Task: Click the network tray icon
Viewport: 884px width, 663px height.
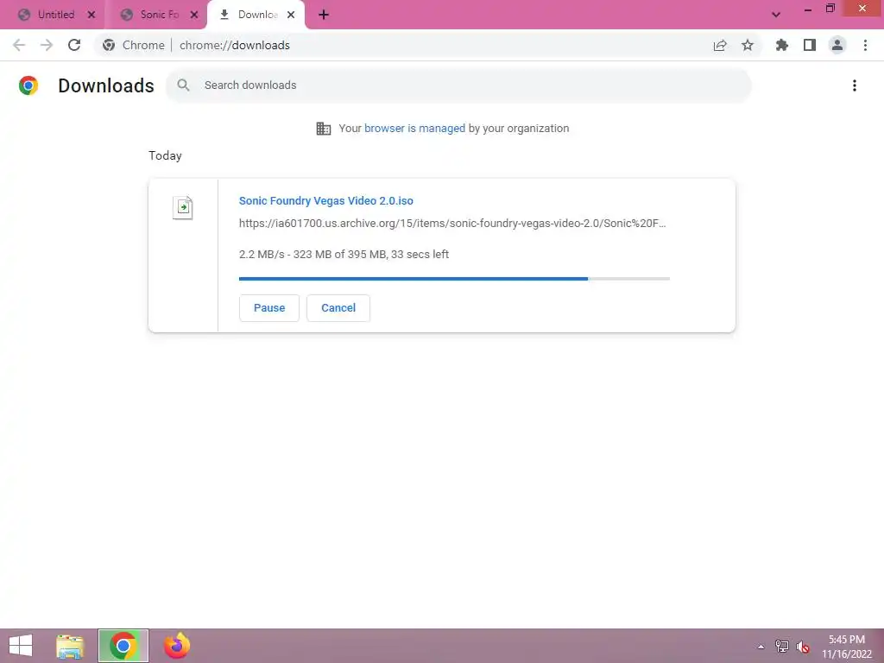Action: (782, 647)
